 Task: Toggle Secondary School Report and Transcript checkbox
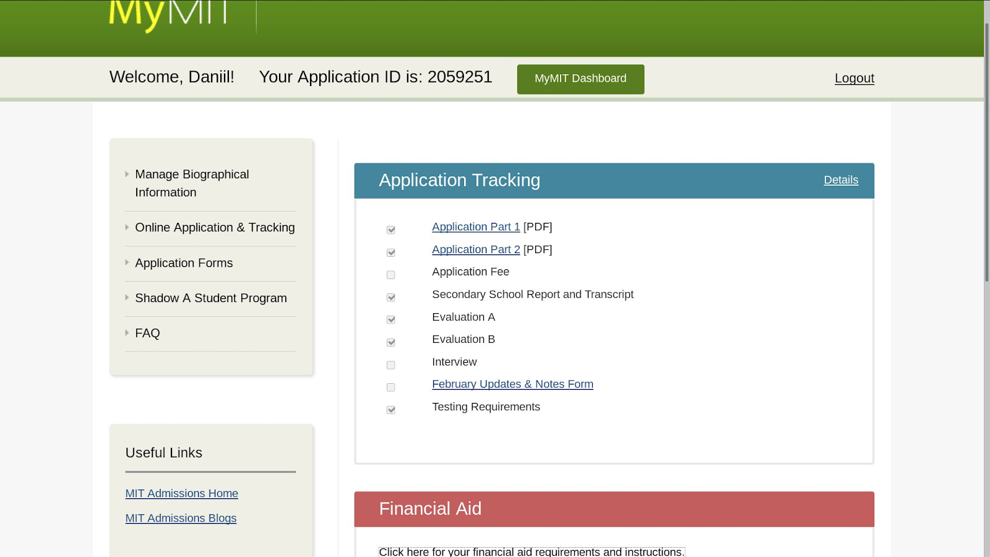pyautogui.click(x=391, y=298)
